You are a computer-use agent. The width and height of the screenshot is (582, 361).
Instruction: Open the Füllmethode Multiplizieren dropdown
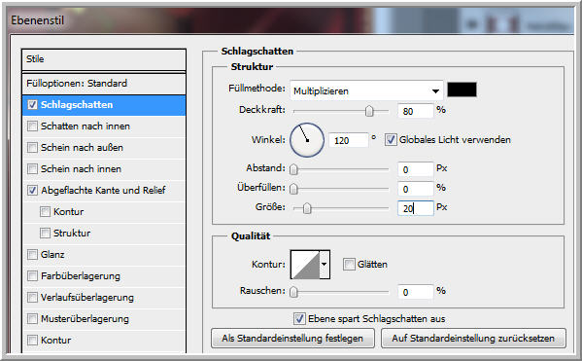[x=366, y=90]
